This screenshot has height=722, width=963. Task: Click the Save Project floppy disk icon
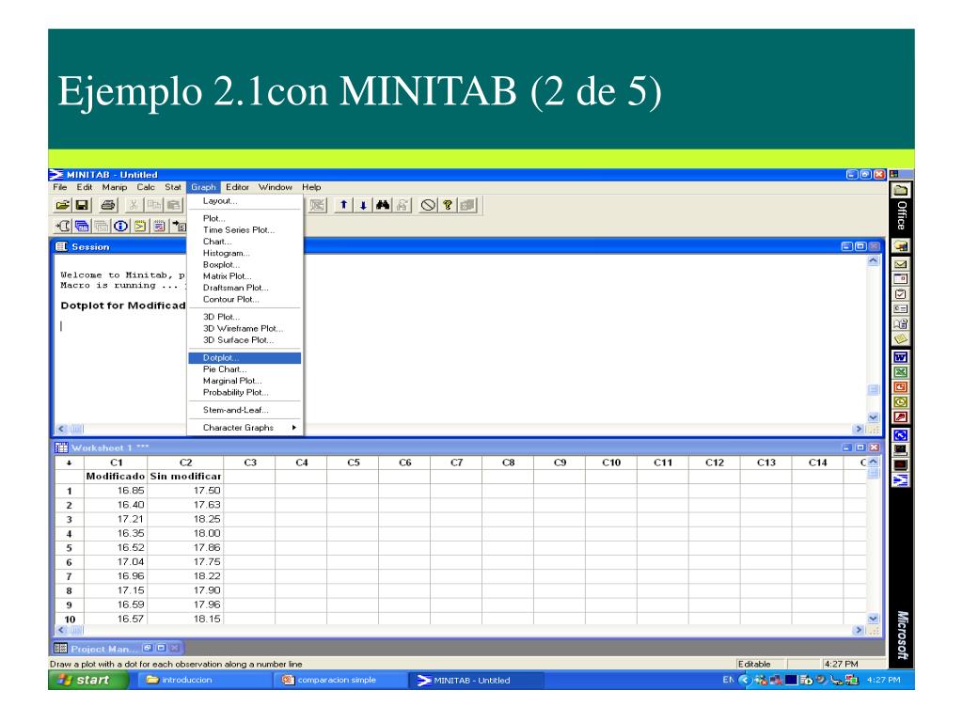point(81,205)
